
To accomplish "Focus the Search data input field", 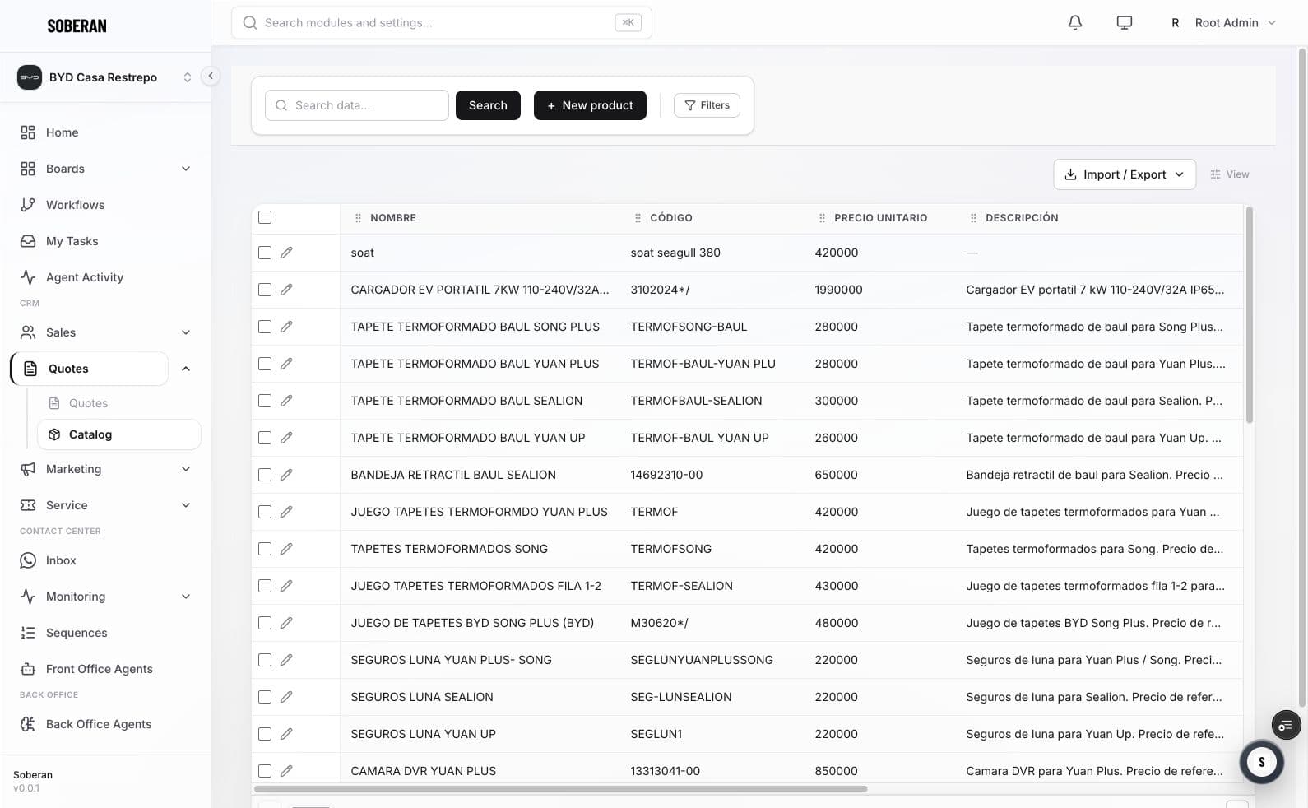I will tap(357, 105).
